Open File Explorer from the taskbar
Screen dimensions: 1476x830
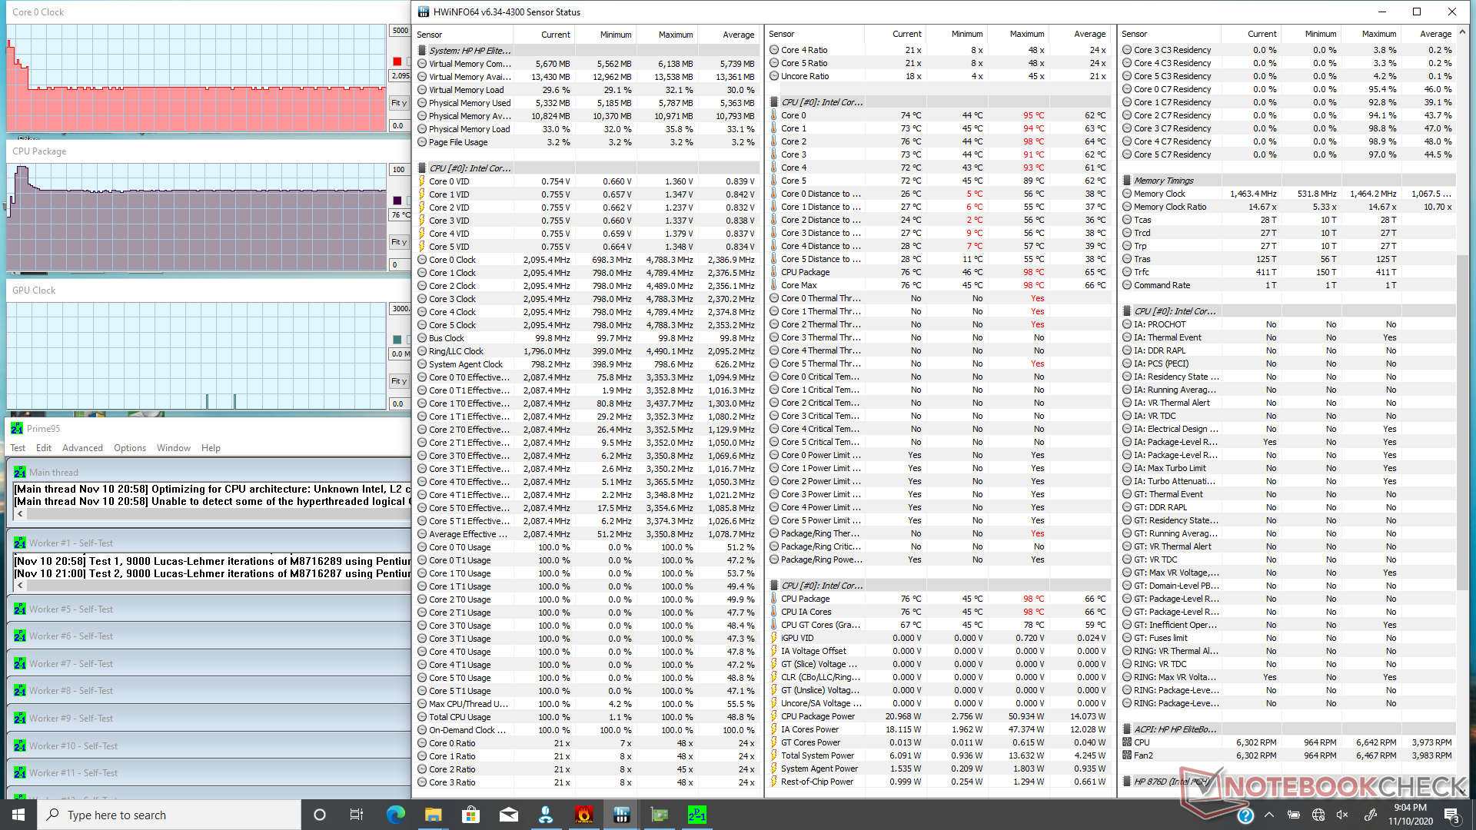[x=433, y=815]
